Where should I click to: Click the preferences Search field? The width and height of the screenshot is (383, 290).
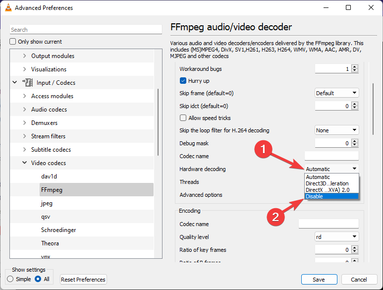coord(86,30)
